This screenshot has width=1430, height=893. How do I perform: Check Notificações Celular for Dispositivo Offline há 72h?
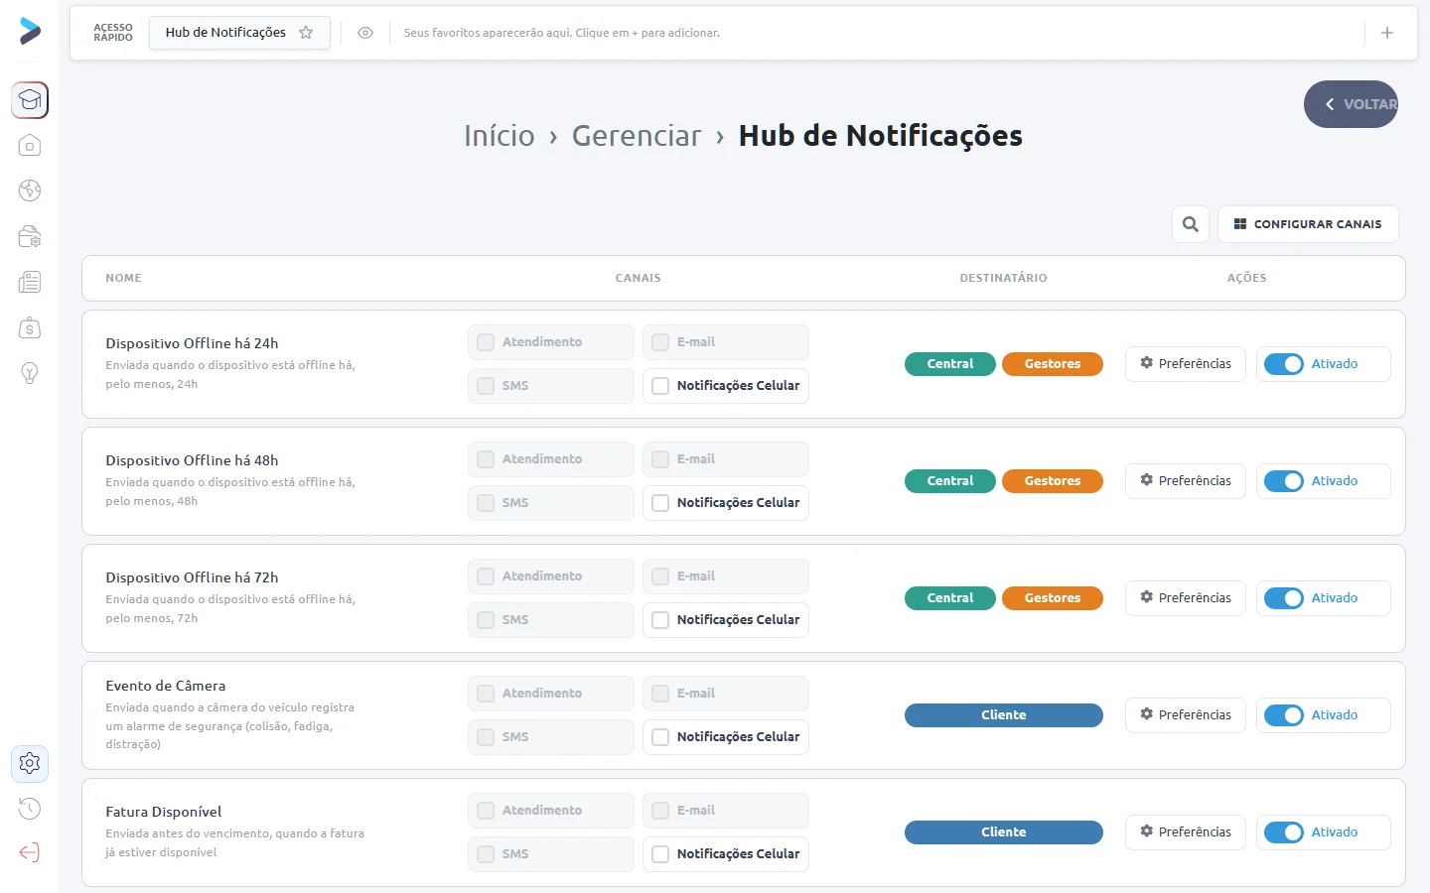[660, 620]
